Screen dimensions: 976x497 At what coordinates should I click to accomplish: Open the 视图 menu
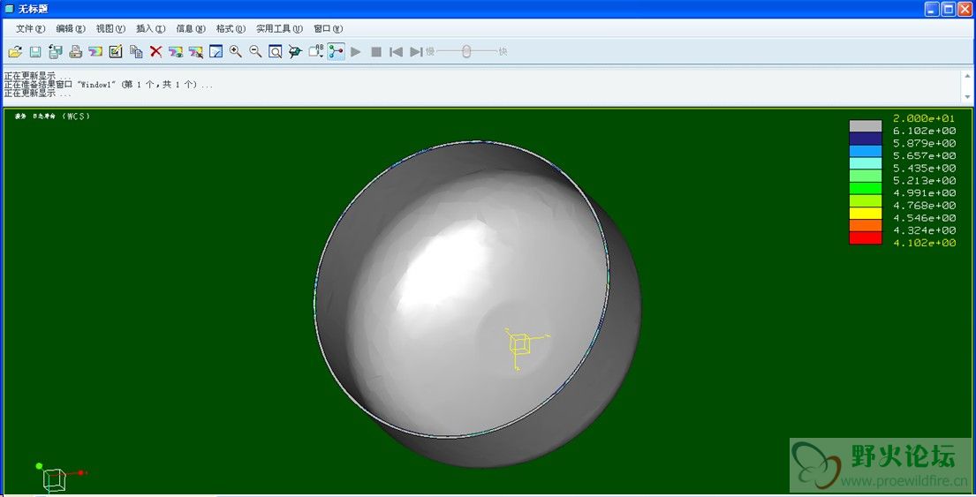click(x=110, y=28)
